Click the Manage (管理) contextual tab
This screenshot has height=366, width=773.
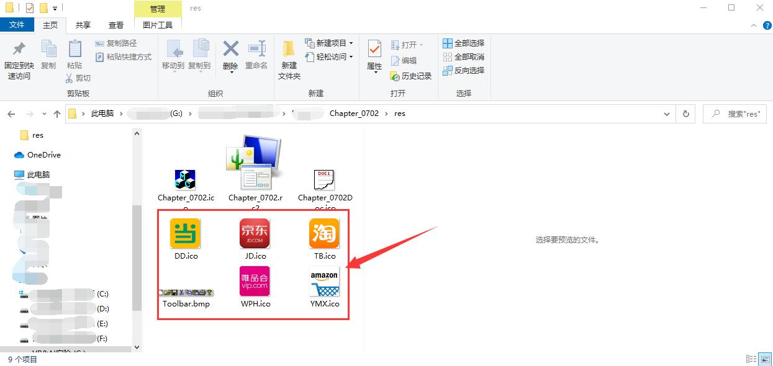point(158,9)
